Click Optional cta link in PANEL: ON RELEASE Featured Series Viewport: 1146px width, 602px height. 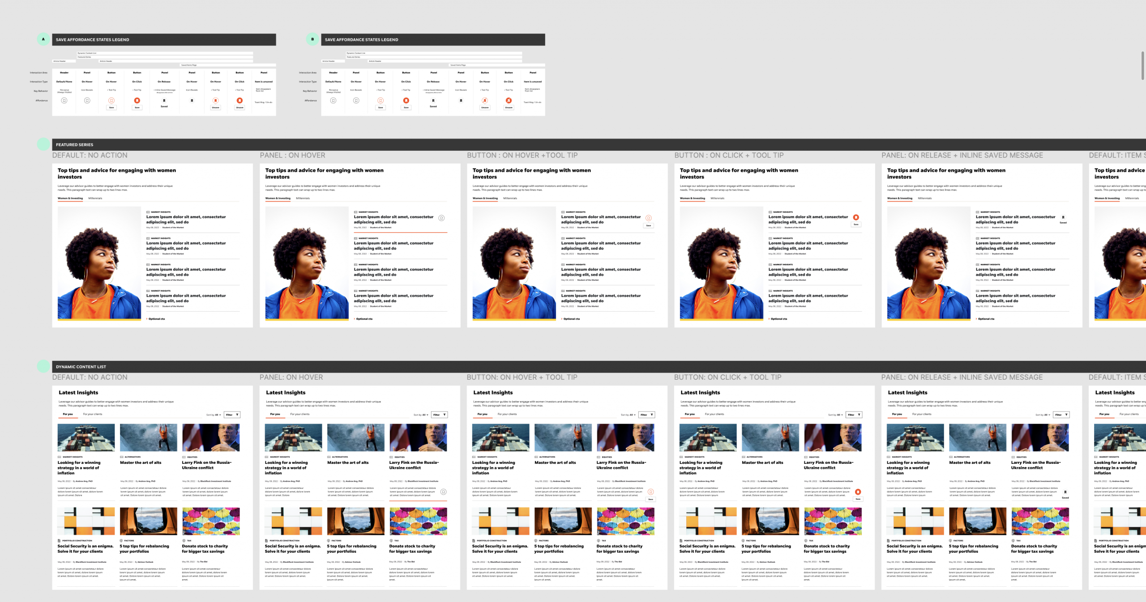click(x=985, y=319)
